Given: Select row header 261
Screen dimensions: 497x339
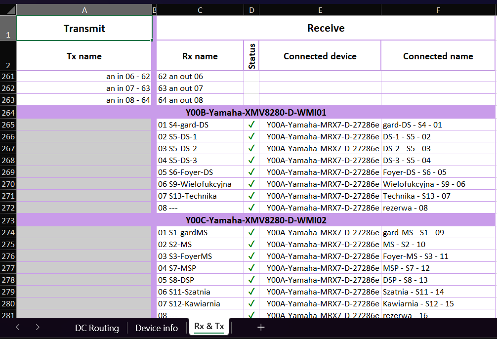Looking at the screenshot, I should coord(8,77).
